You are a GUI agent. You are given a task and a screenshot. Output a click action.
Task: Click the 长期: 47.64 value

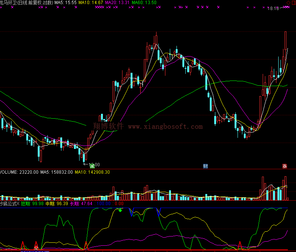tap(81, 204)
